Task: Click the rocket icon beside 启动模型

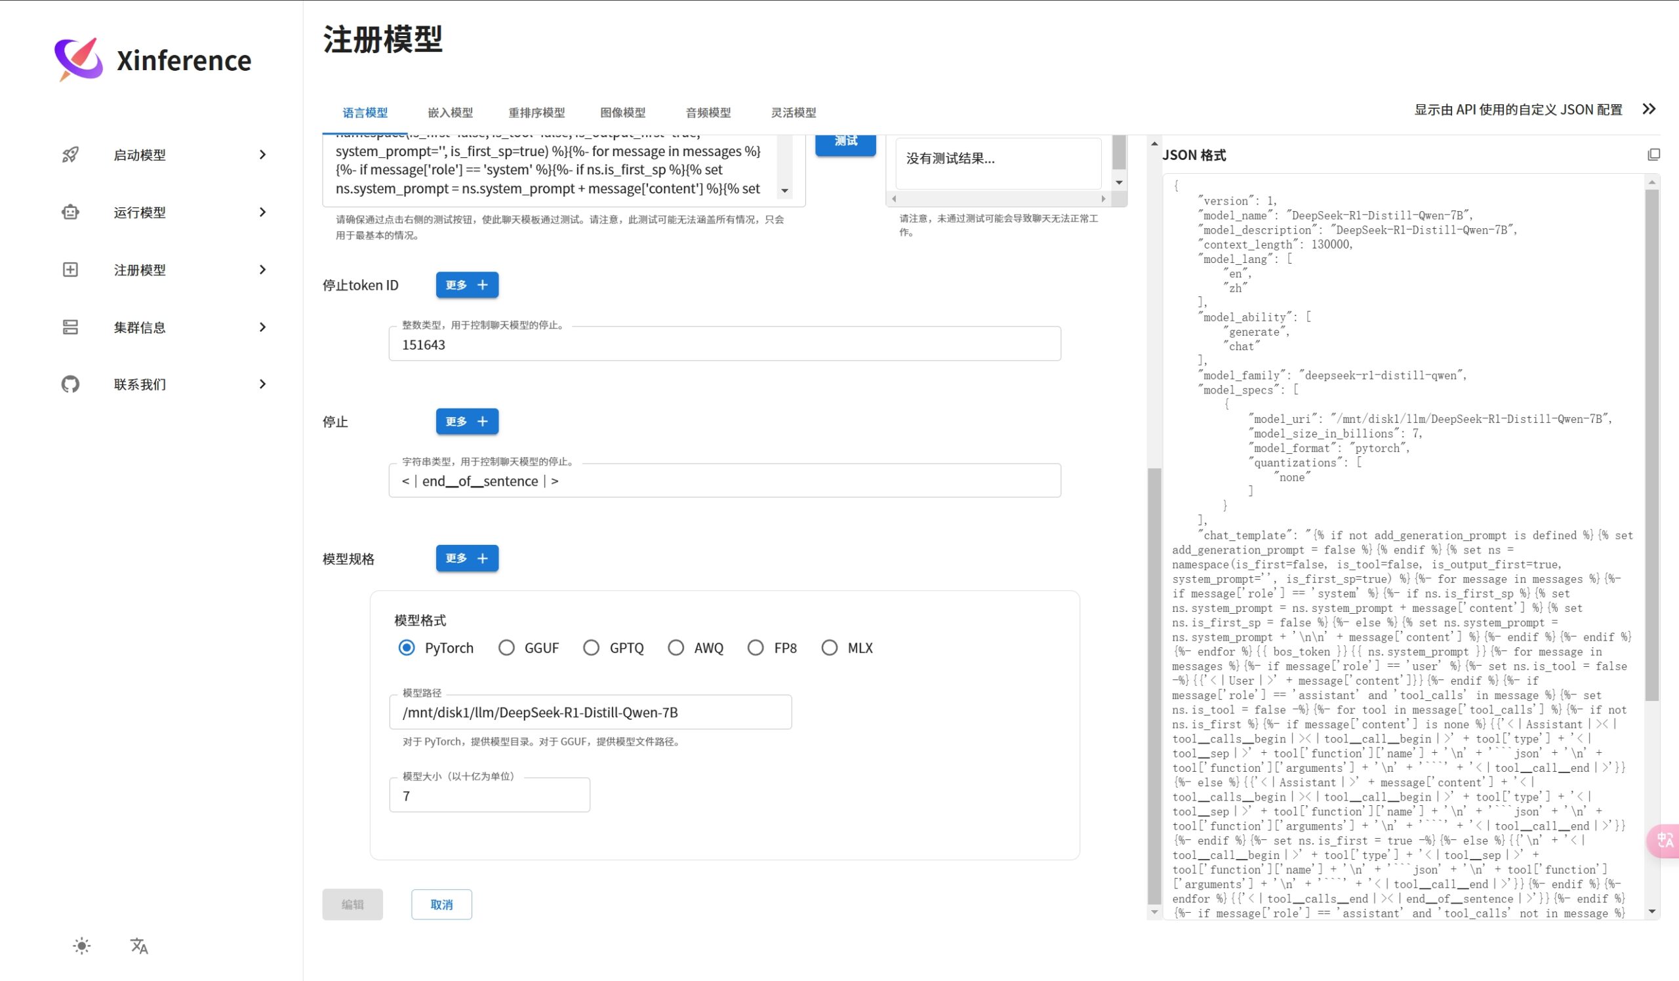Action: 70,155
